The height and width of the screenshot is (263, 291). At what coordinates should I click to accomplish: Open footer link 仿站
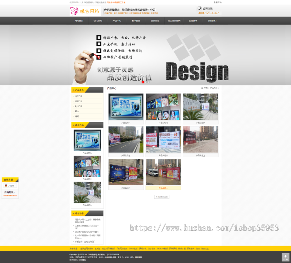tap(198, 249)
